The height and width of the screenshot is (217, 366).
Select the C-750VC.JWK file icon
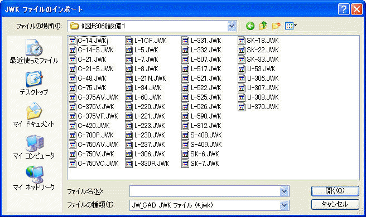pos(73,164)
